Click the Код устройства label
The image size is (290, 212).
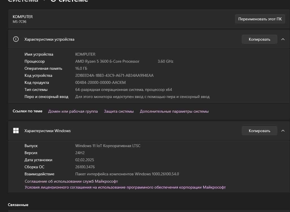pos(38,75)
